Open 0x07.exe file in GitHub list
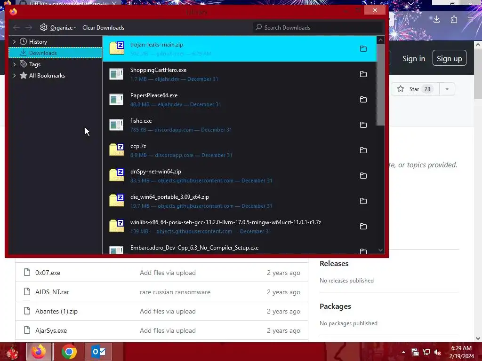Viewport: 482px width, 361px height. pos(48,273)
